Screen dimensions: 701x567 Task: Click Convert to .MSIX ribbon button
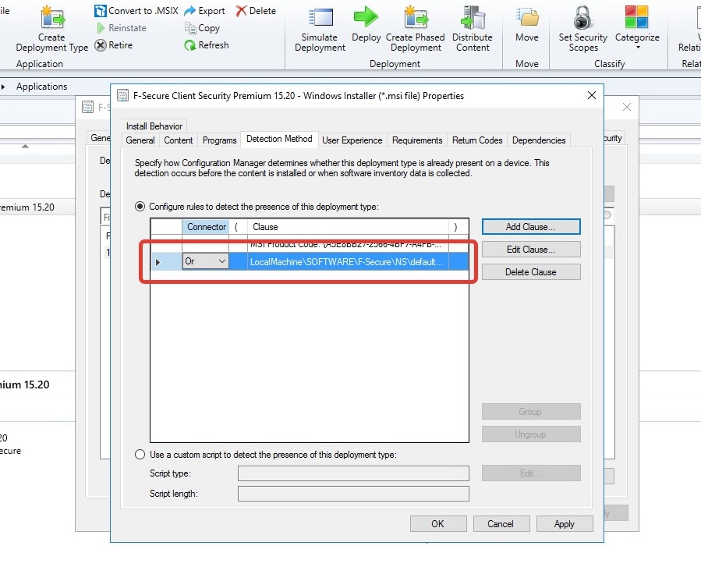point(136,11)
